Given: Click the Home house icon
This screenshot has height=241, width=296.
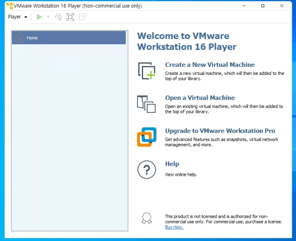Looking at the screenshot, I should [x=20, y=37].
